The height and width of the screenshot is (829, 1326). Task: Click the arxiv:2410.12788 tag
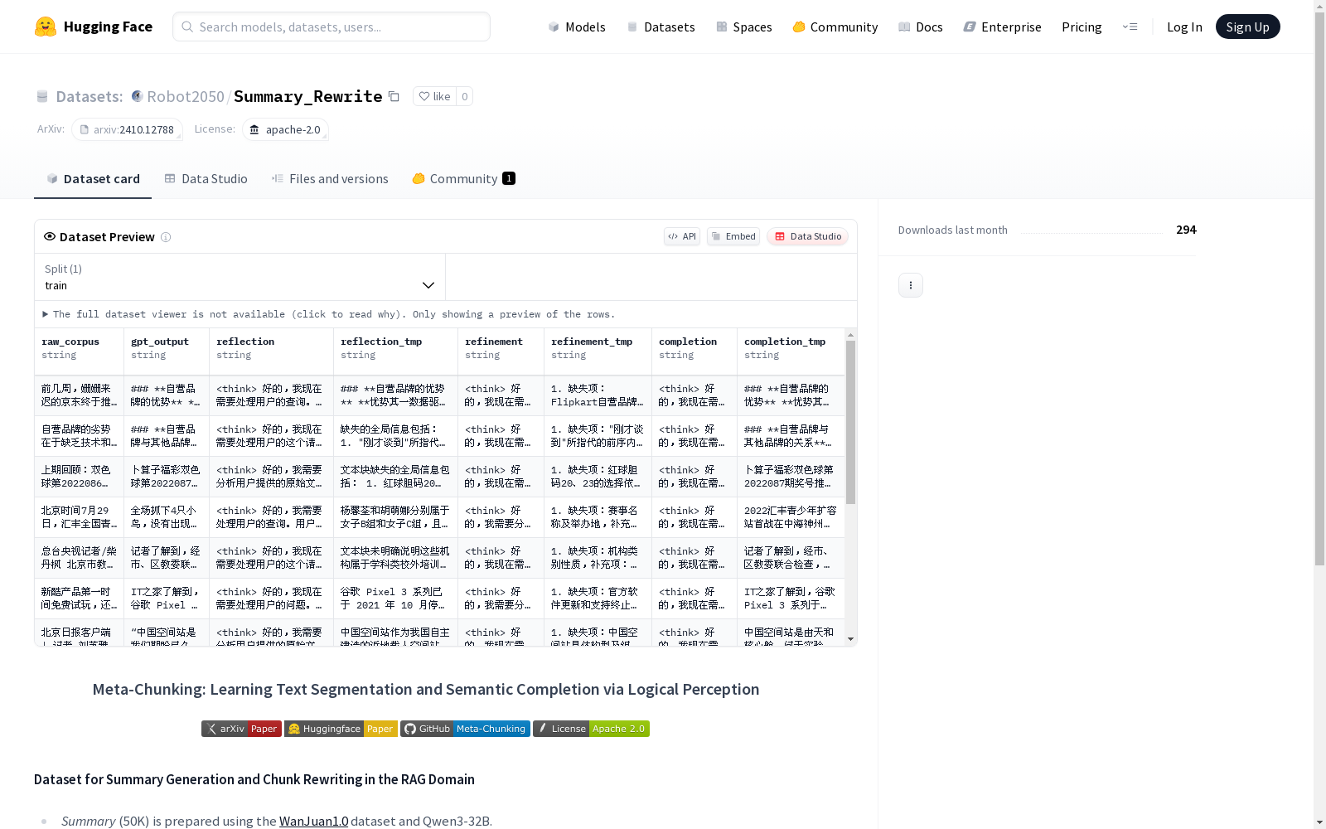[127, 129]
